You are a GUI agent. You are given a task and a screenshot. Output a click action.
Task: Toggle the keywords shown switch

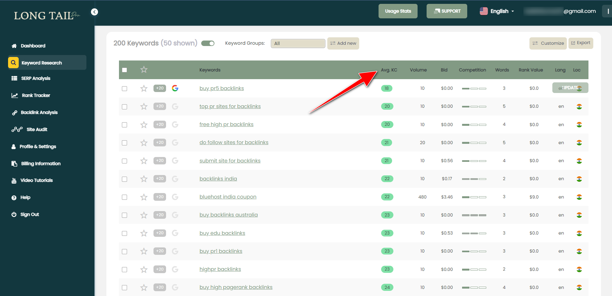208,43
